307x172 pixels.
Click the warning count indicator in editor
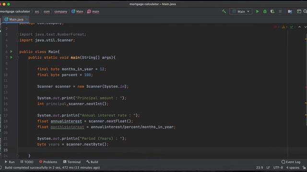pos(284,27)
